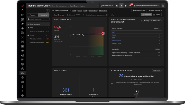Switch to Projects toggle
185x105 pixels.
32,15
